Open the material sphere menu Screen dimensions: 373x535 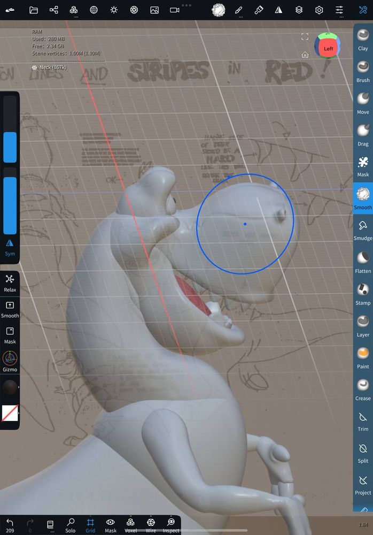(218, 10)
